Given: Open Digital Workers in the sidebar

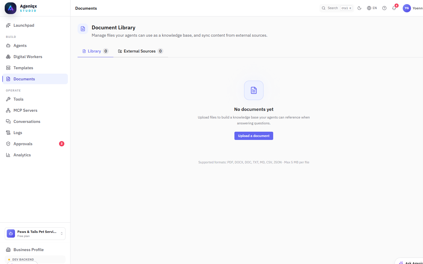Looking at the screenshot, I should pyautogui.click(x=35, y=57).
